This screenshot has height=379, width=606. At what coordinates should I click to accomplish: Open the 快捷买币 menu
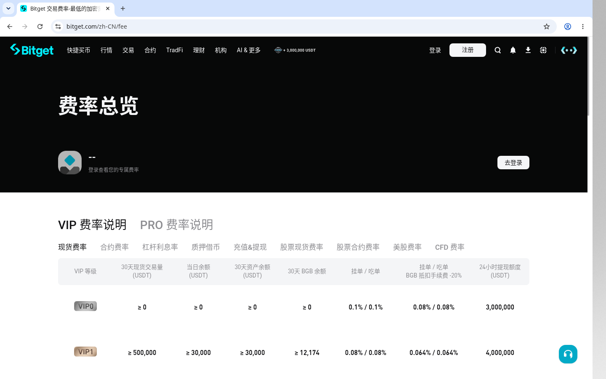click(x=79, y=50)
